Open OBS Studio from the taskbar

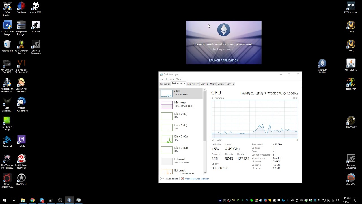coord(60,200)
